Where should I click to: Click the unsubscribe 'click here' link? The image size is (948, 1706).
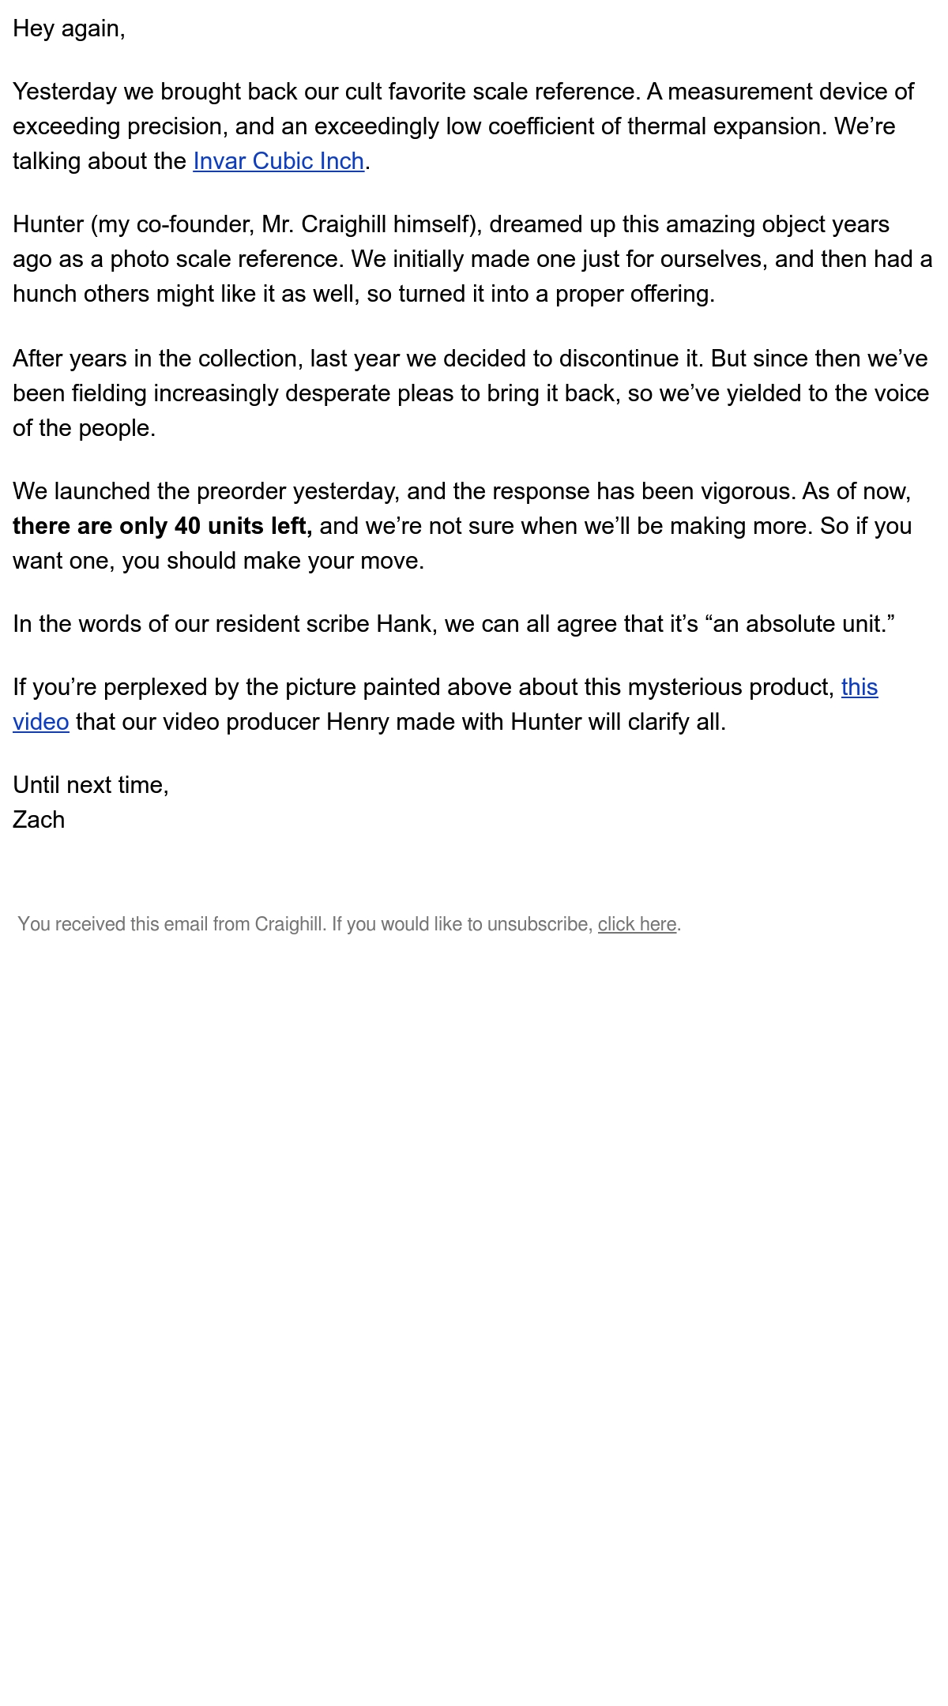[637, 924]
